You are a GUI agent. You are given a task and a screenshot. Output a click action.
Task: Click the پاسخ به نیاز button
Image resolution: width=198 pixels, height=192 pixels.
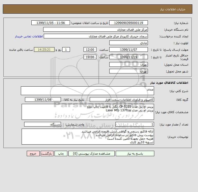click(135, 153)
